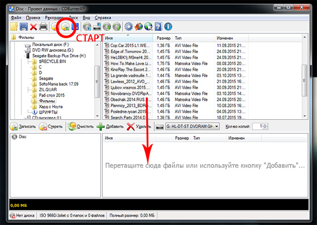Select file Cop.Car.2015.L1.WE...
Screen dimensions: 317x225
pyautogui.click(x=130, y=45)
